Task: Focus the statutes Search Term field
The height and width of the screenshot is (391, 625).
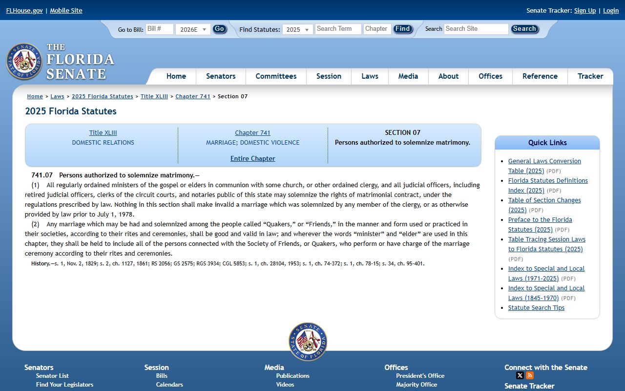Action: (x=338, y=29)
